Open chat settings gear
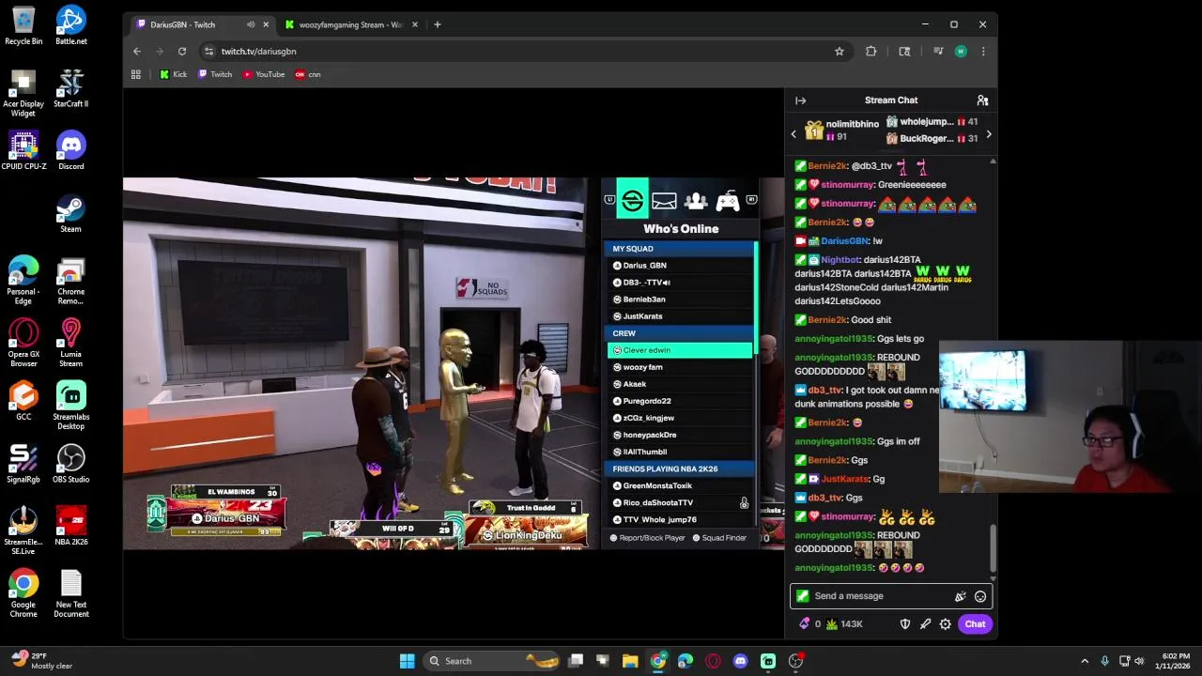 tap(945, 624)
